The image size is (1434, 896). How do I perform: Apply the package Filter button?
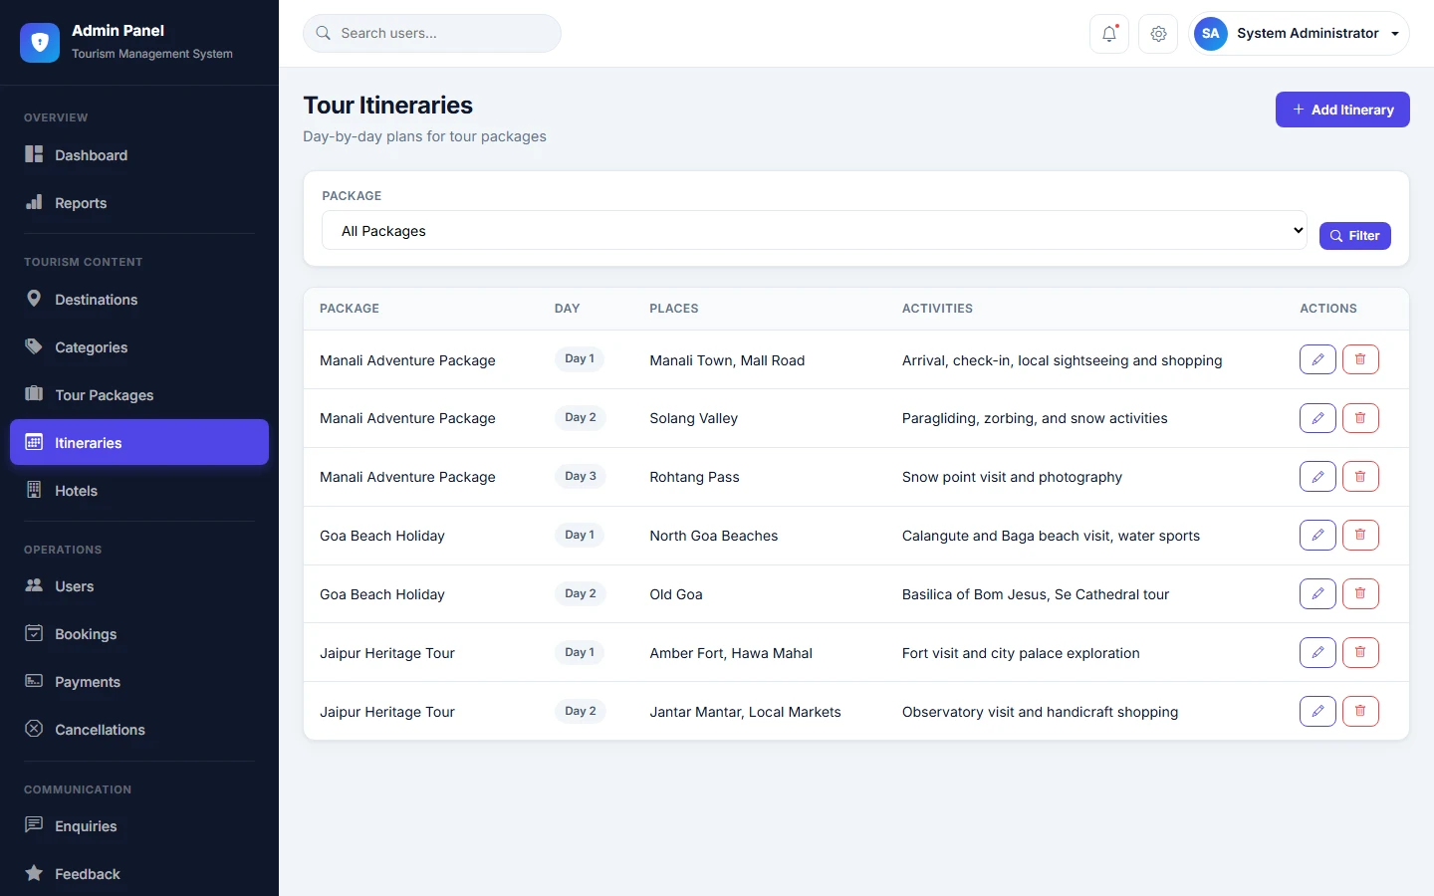[x=1354, y=236]
